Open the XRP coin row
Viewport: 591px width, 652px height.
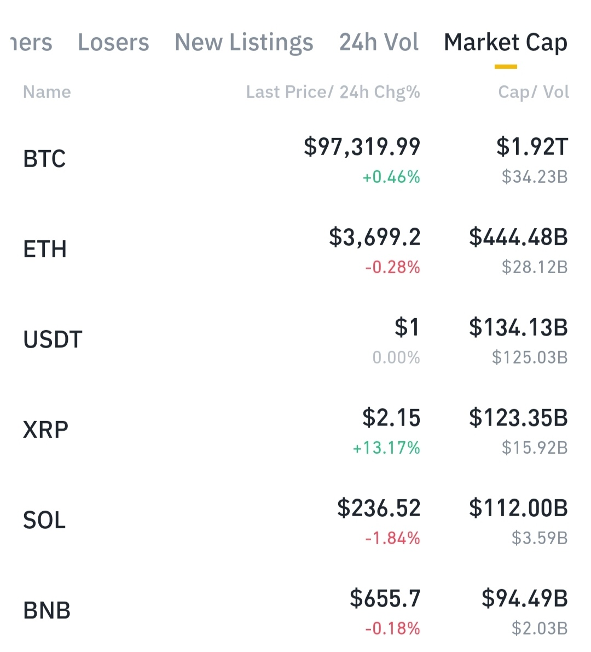pyautogui.click(x=296, y=430)
